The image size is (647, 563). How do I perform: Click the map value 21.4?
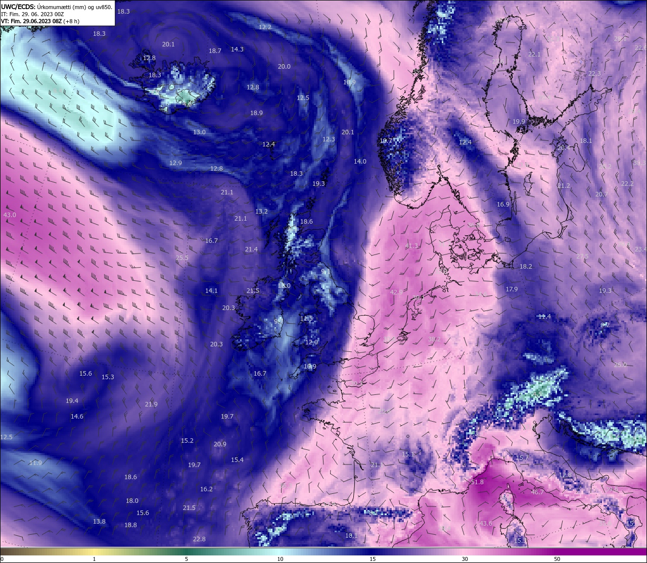251,249
